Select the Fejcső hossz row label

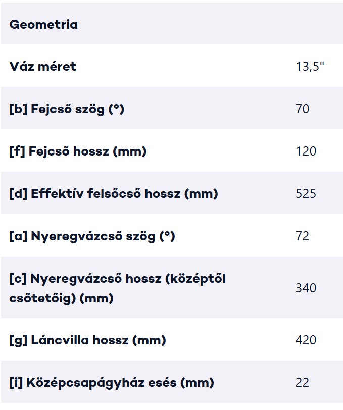(x=78, y=151)
